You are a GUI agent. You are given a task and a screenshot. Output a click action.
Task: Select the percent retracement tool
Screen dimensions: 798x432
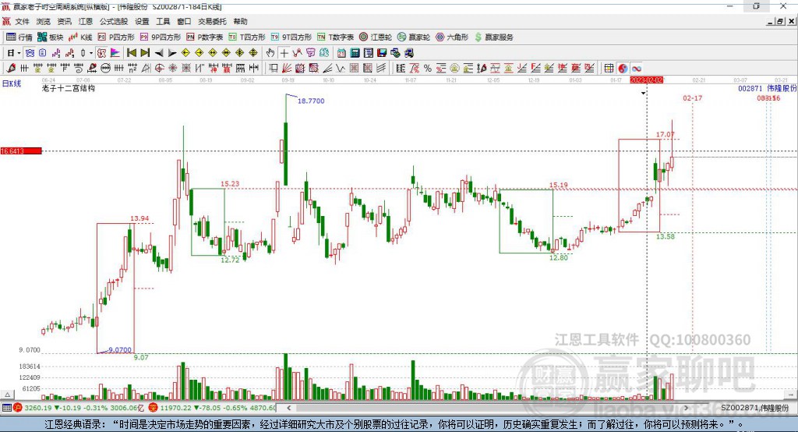[x=428, y=69]
